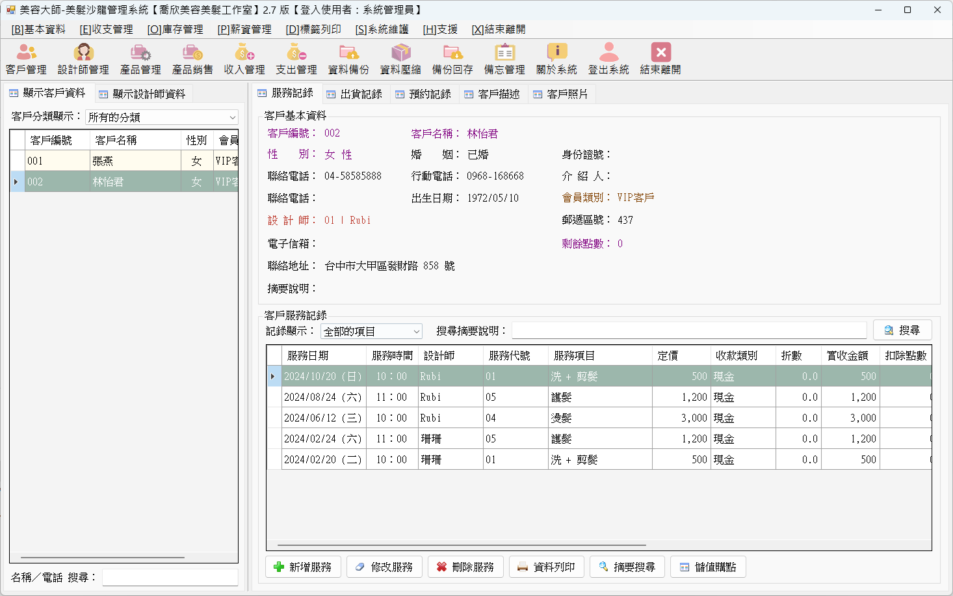This screenshot has height=596, width=953.
Task: Open the [X]結束離開 menu
Action: [x=499, y=29]
